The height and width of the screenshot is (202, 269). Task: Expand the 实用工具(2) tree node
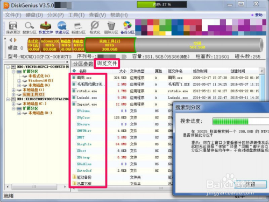(x=13, y=94)
